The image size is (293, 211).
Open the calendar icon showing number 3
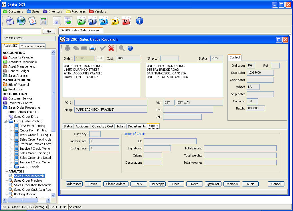32,21
